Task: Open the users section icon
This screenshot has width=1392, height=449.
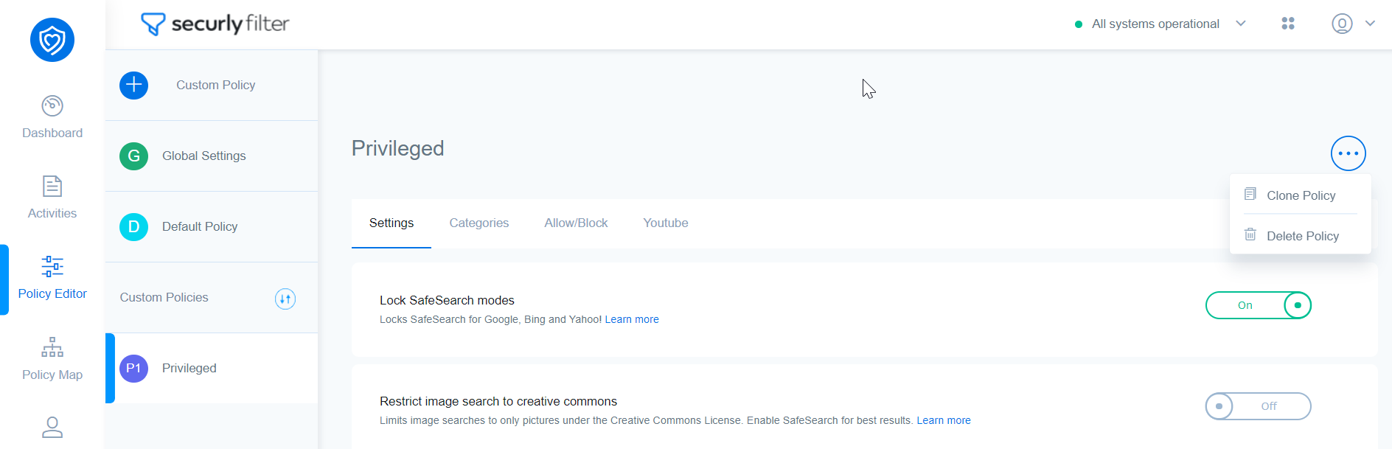Action: point(52,428)
